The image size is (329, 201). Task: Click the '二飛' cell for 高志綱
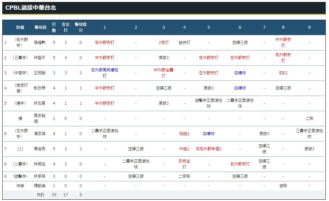(309, 118)
